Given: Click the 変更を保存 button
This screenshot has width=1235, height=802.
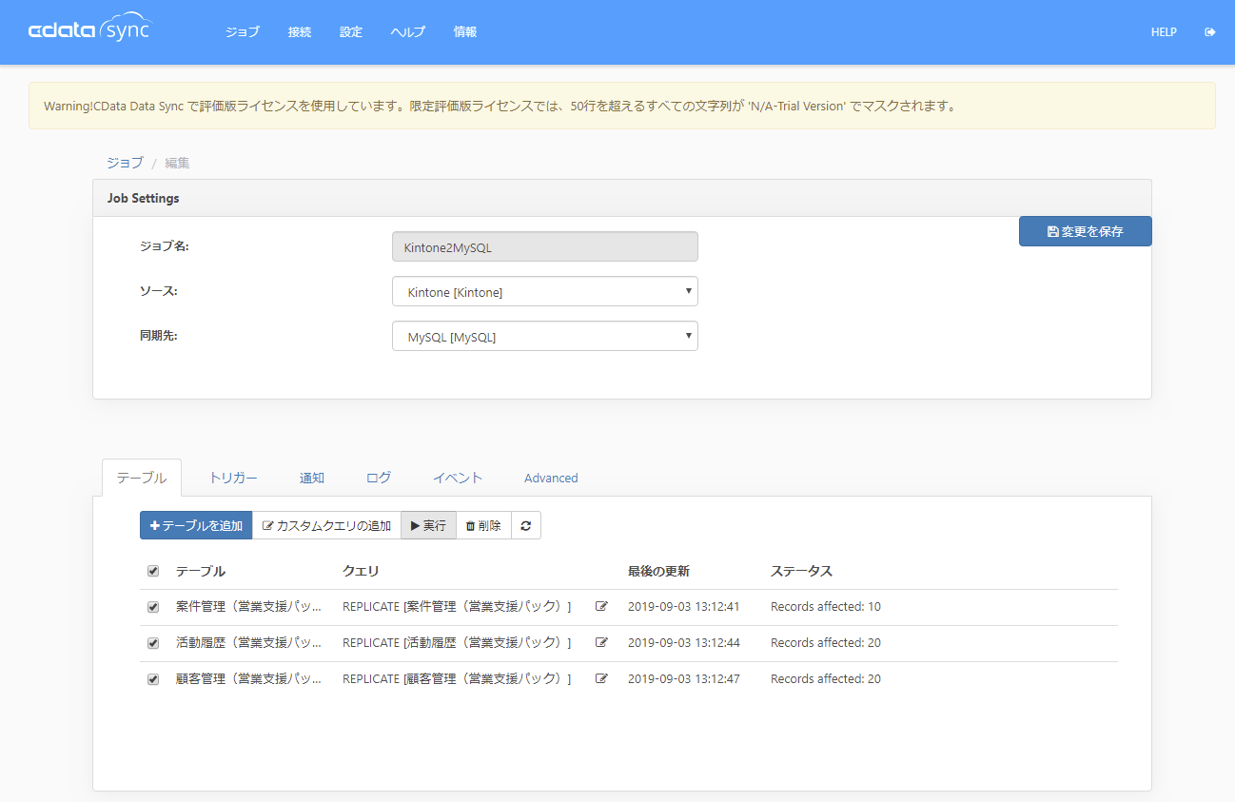Looking at the screenshot, I should 1086,231.
